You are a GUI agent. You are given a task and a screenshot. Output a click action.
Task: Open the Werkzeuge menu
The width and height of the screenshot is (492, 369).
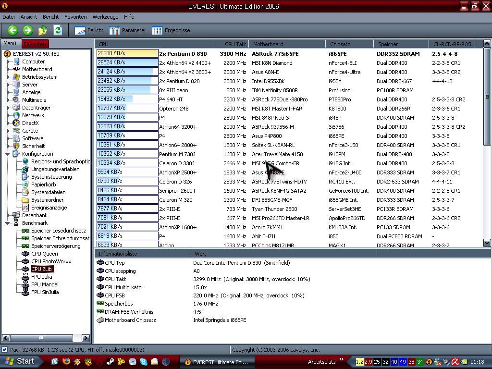105,17
